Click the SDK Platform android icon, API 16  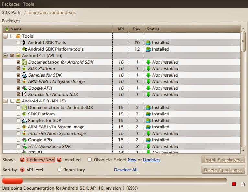tap(24, 68)
